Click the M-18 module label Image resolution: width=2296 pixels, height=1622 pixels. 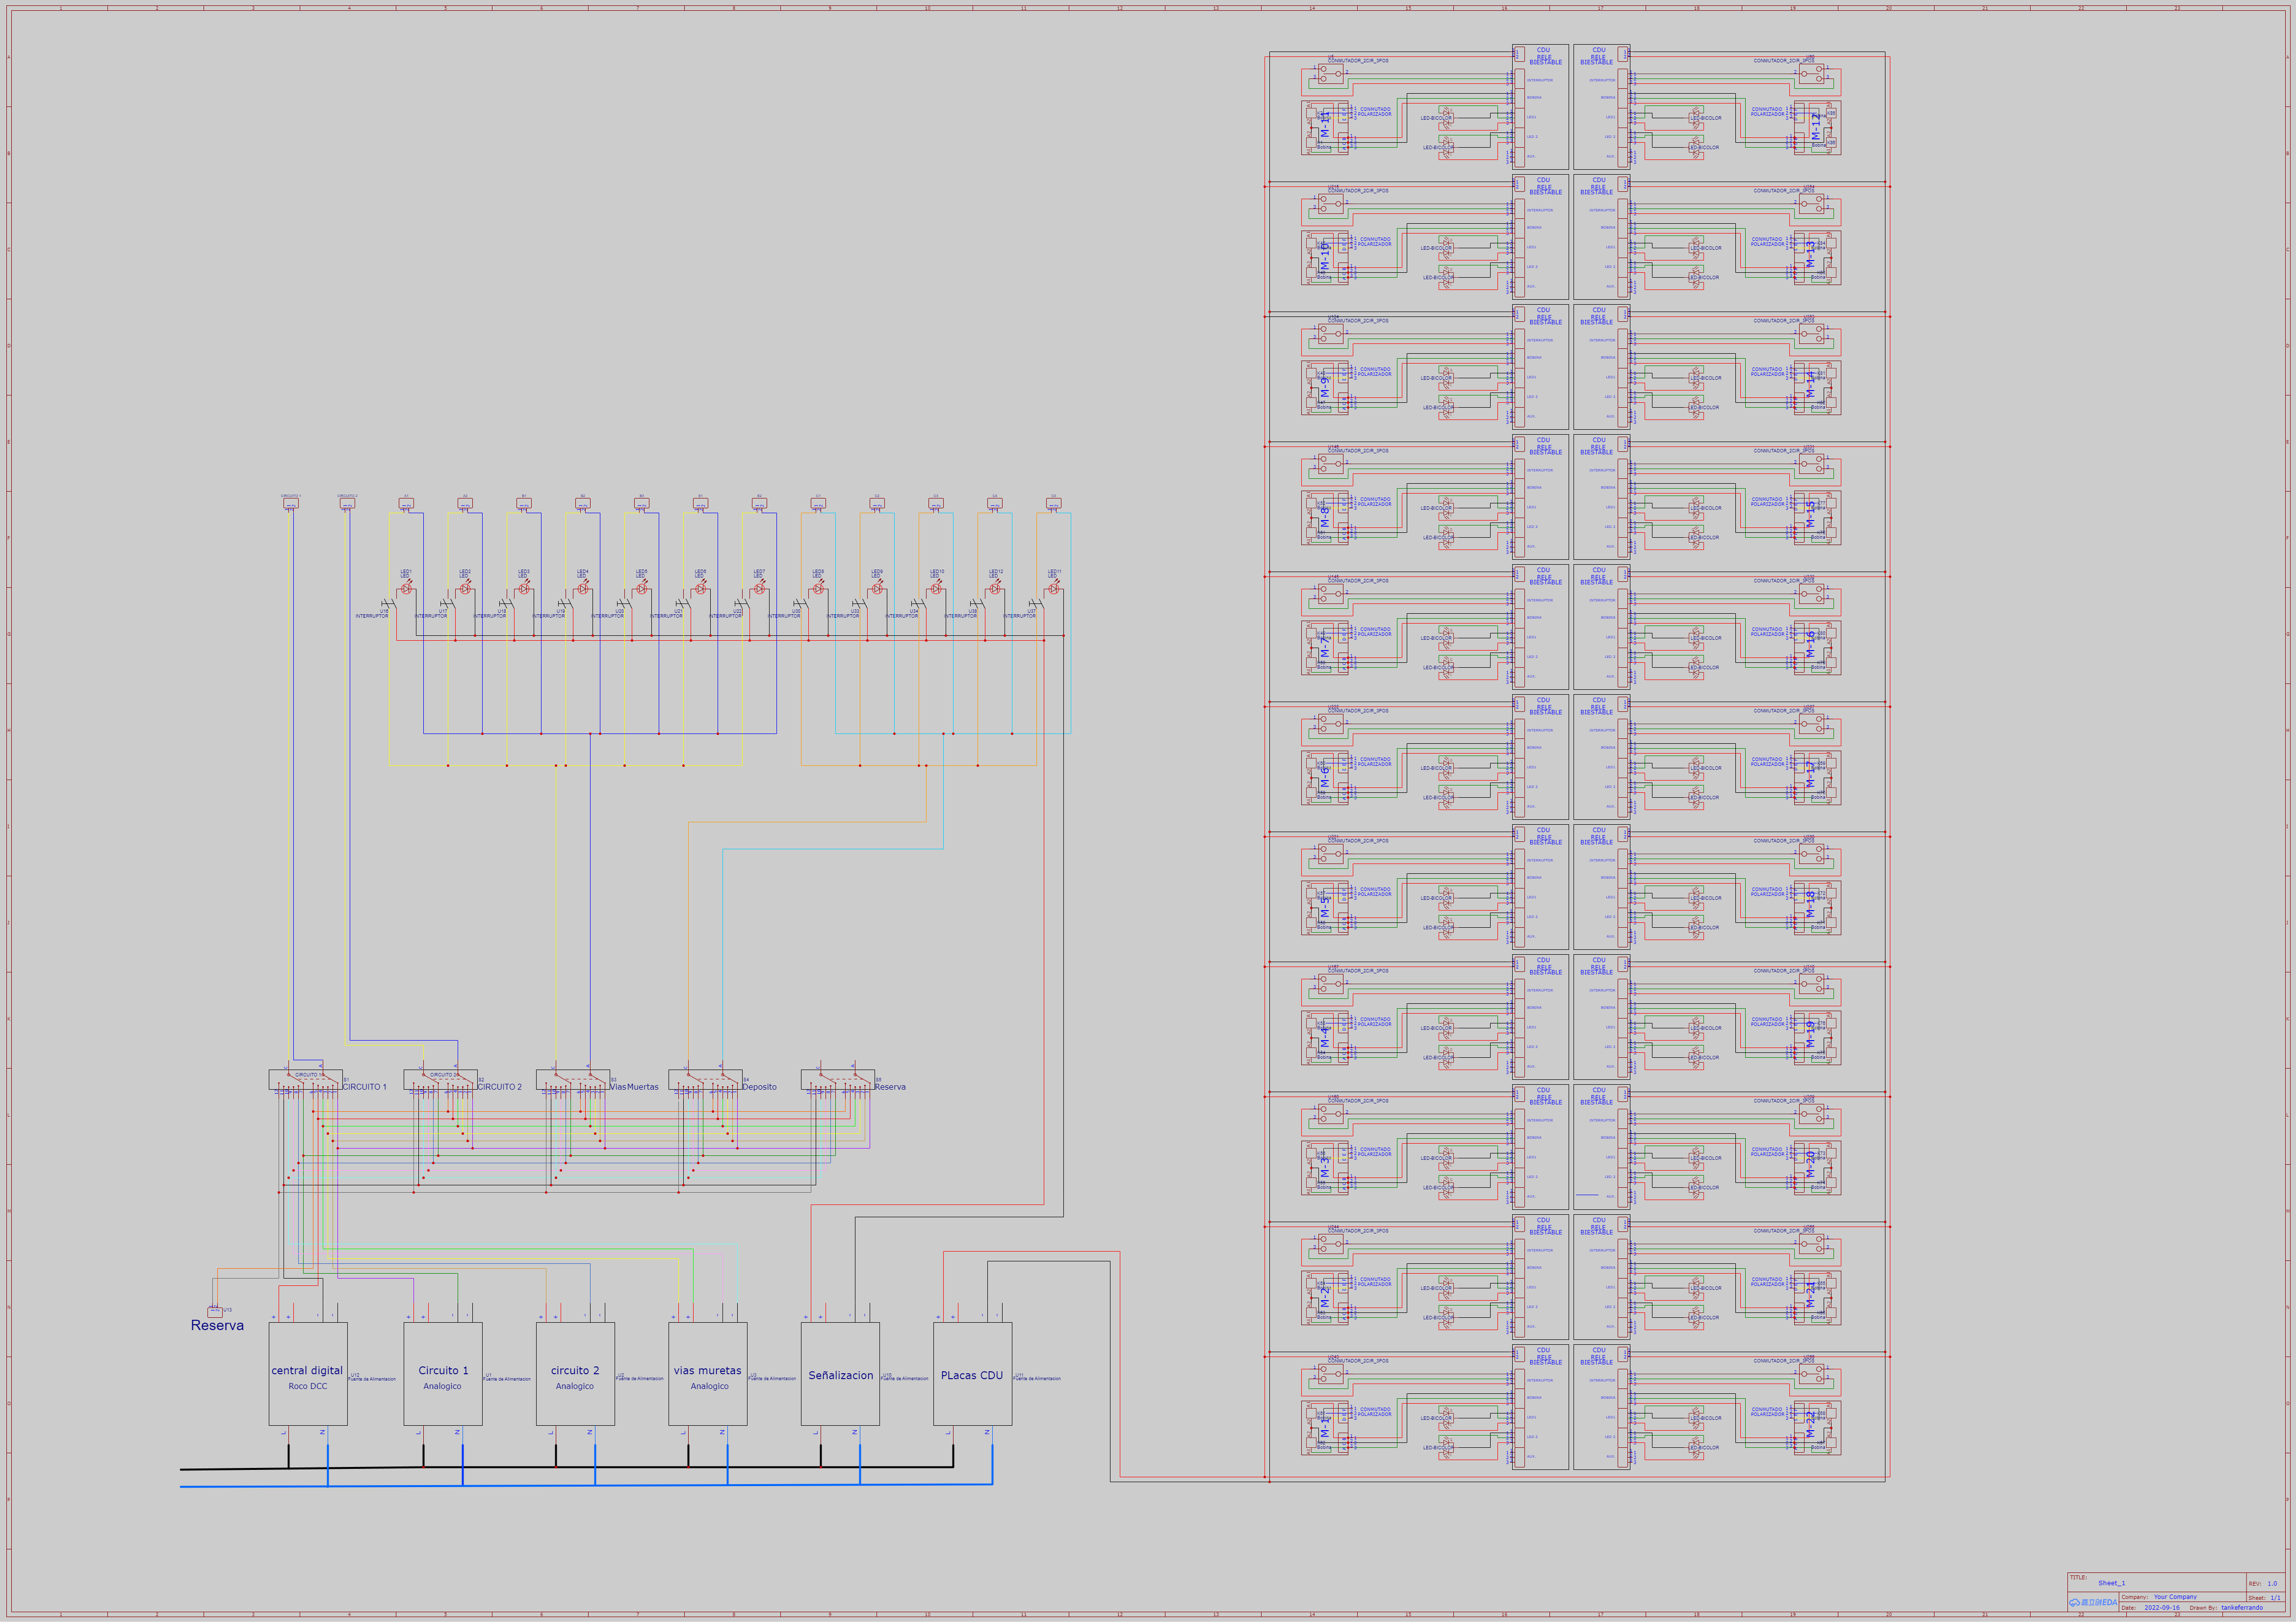(x=1810, y=903)
